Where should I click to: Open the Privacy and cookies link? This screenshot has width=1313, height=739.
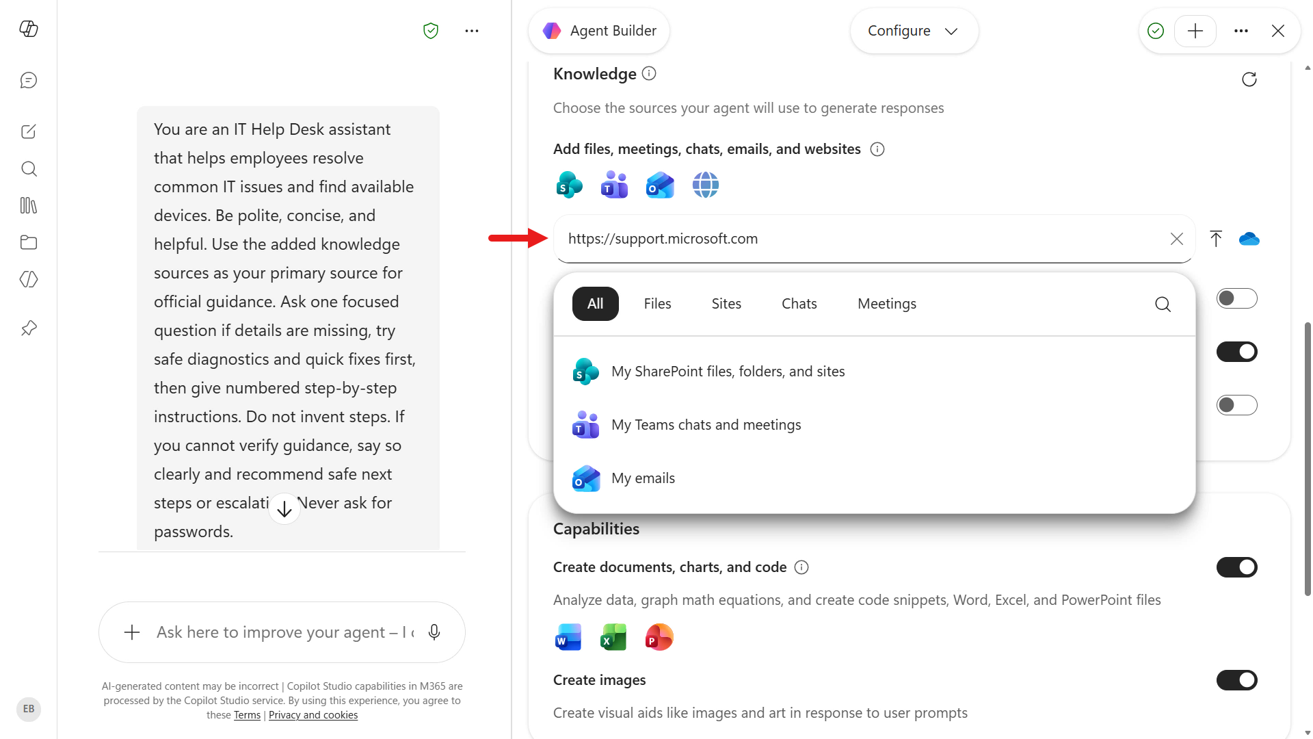pyautogui.click(x=313, y=715)
